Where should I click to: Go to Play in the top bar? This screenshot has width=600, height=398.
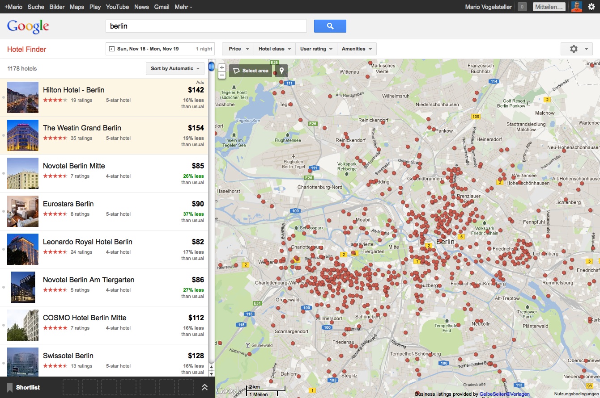95,7
